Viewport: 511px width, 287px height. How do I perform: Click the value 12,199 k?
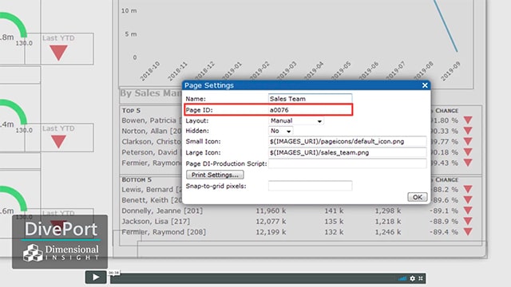(271, 232)
